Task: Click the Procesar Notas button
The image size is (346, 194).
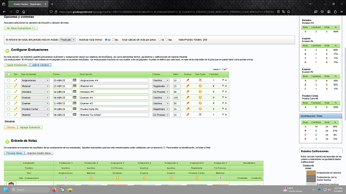Action: 14,153
